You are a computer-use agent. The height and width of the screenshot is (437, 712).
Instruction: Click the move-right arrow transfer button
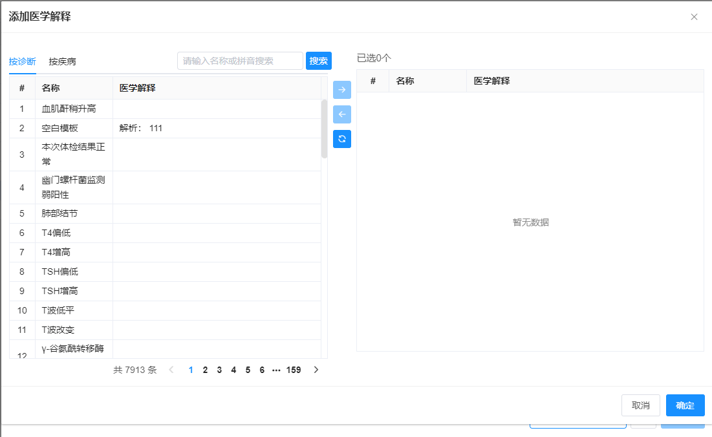(x=341, y=90)
